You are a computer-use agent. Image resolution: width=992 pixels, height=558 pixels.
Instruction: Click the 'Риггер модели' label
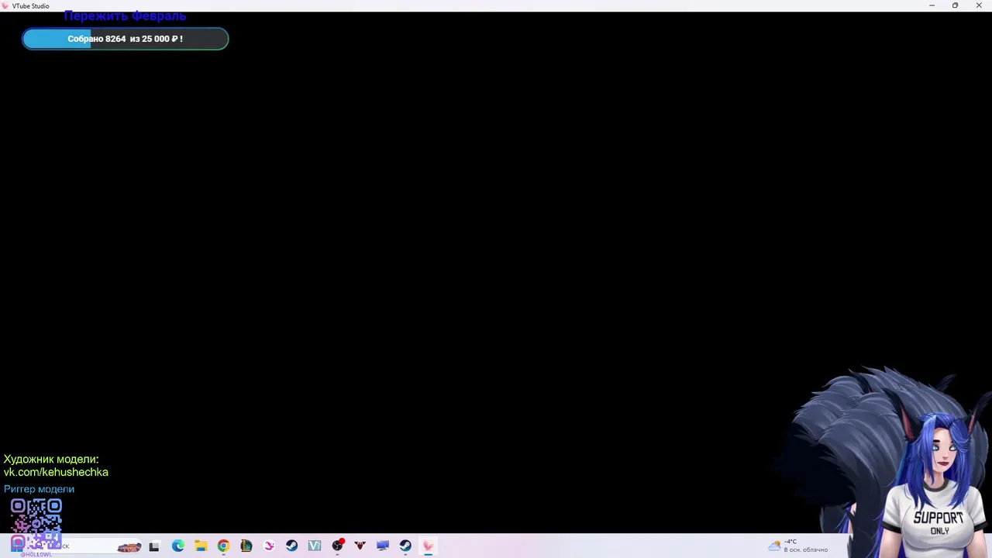coord(39,489)
